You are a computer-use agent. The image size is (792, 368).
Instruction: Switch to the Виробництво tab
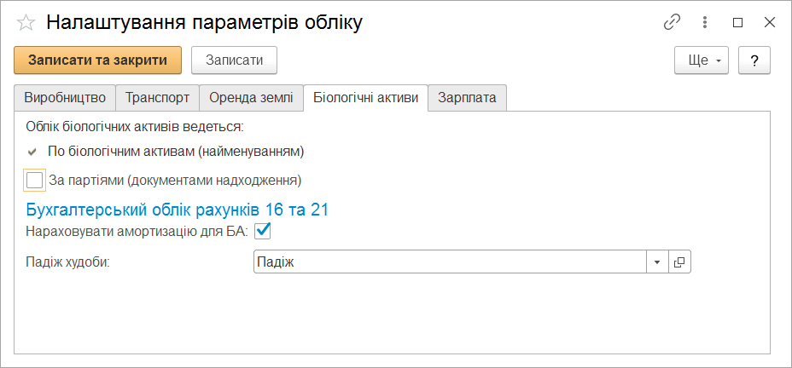[x=65, y=98]
